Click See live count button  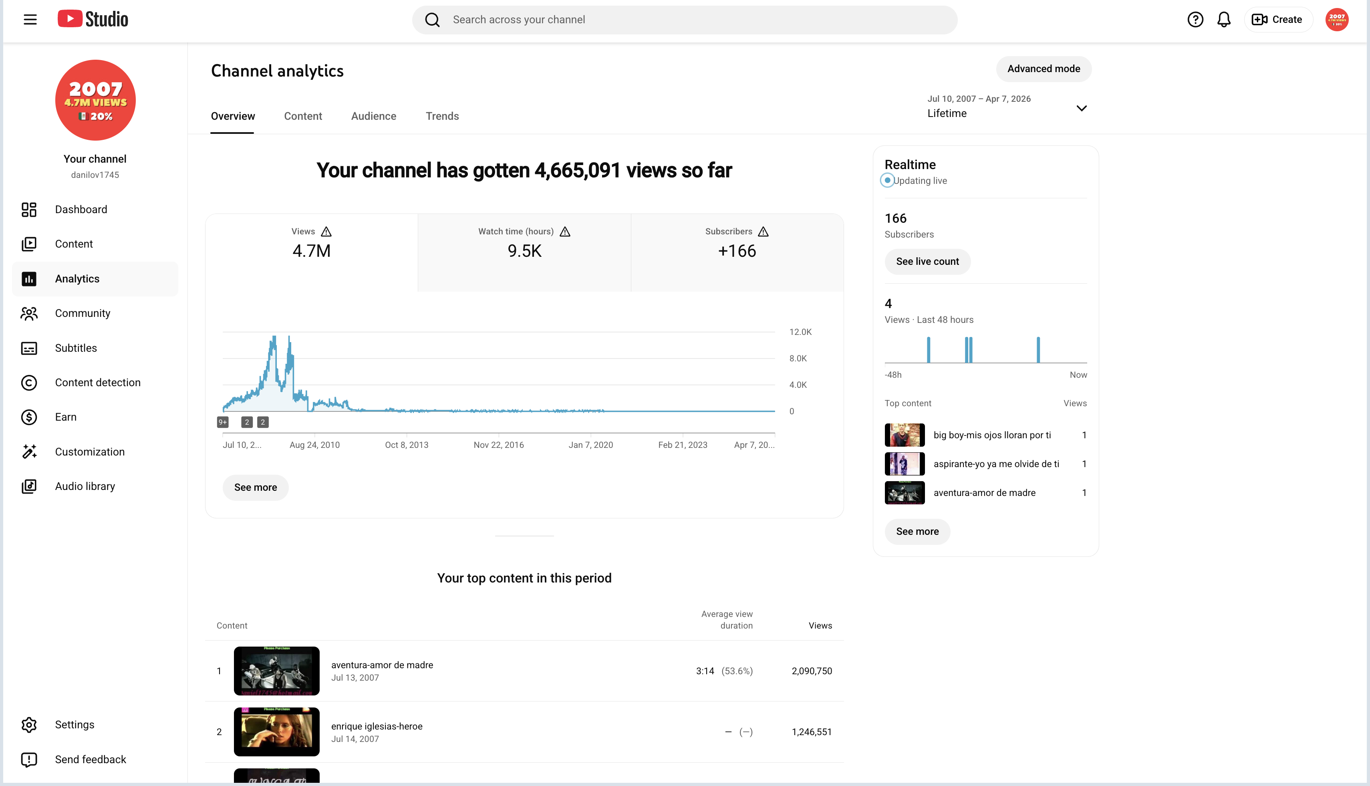tap(927, 262)
